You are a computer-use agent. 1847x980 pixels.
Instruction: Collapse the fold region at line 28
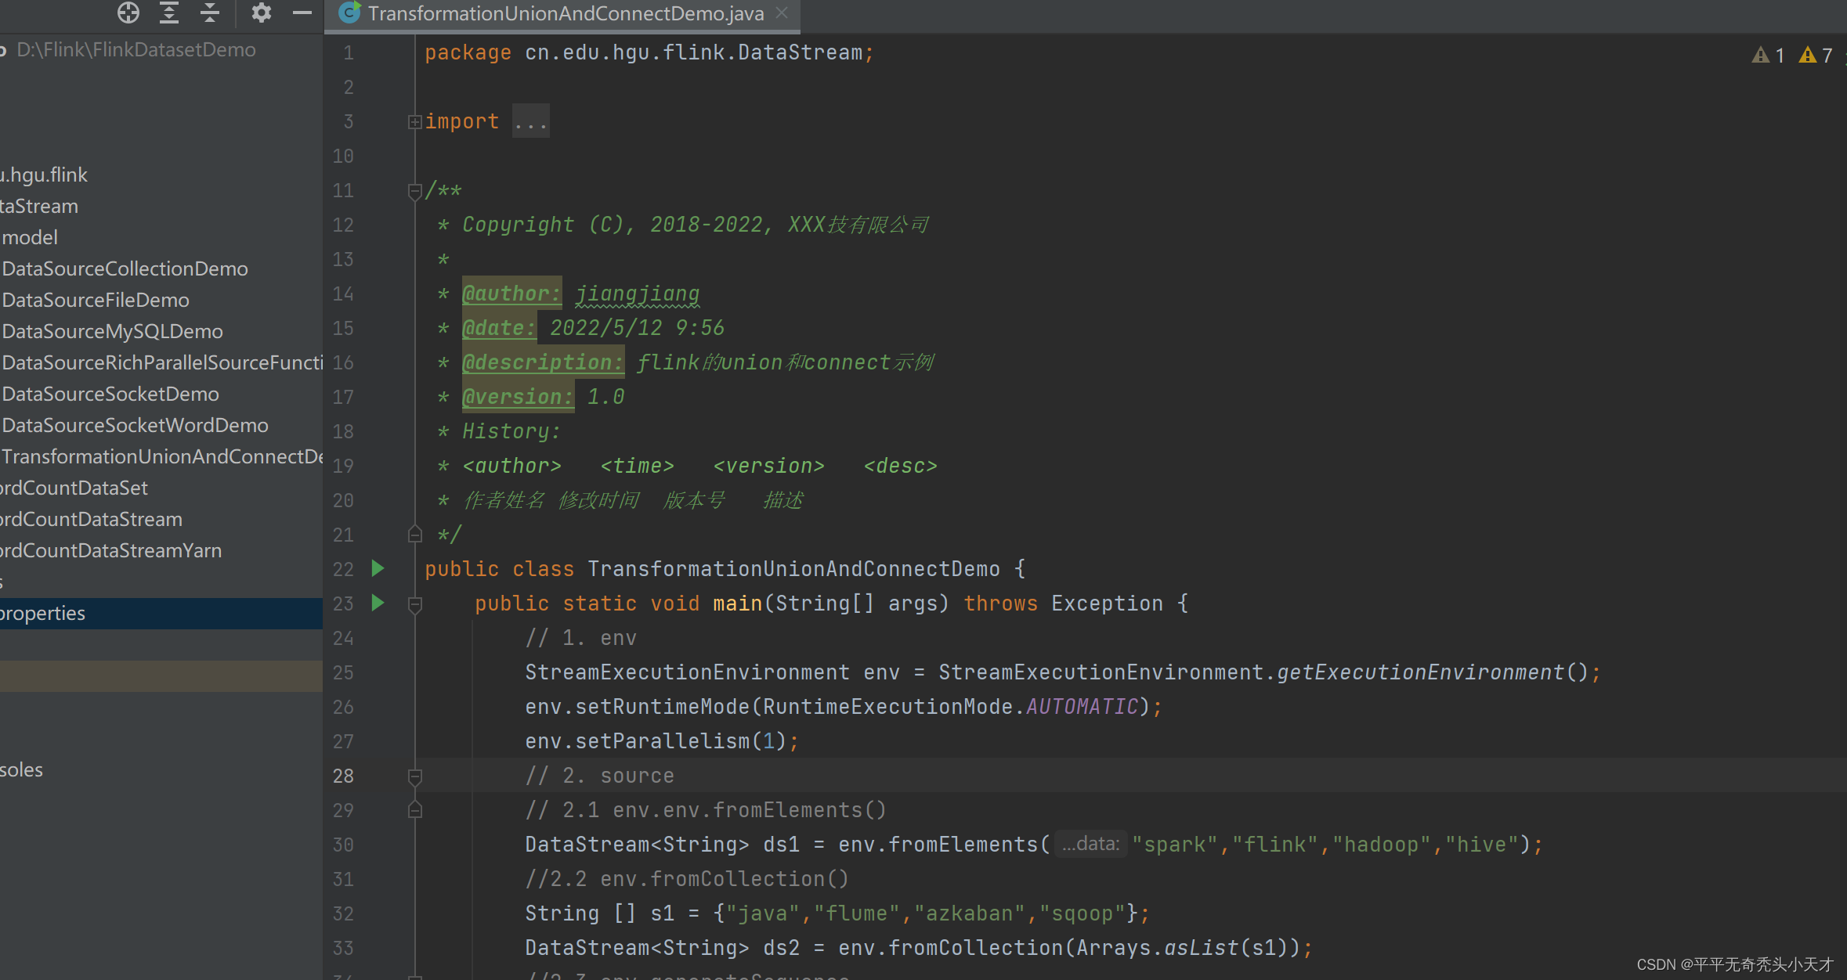click(x=415, y=776)
